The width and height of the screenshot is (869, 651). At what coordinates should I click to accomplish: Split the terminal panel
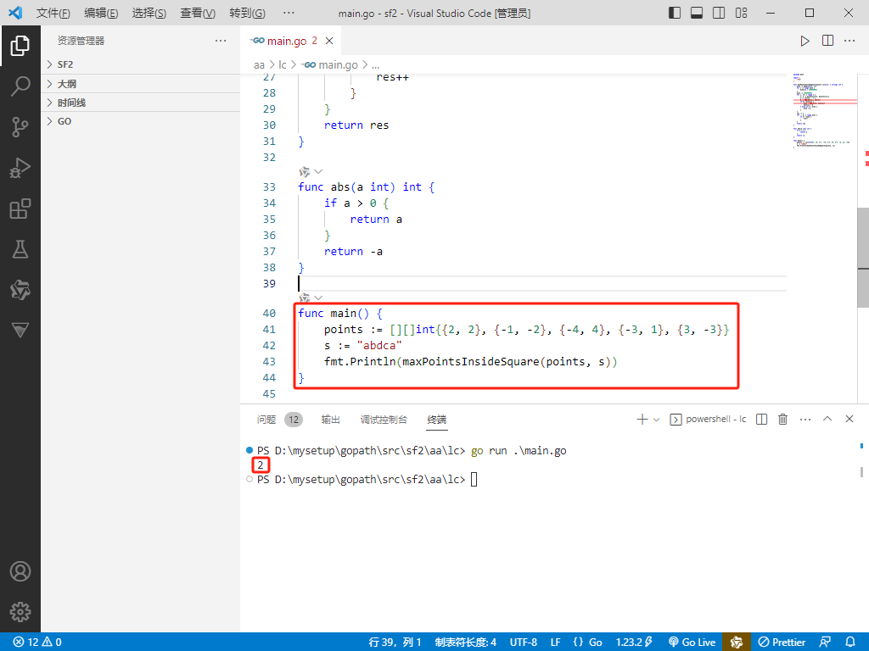tap(761, 419)
